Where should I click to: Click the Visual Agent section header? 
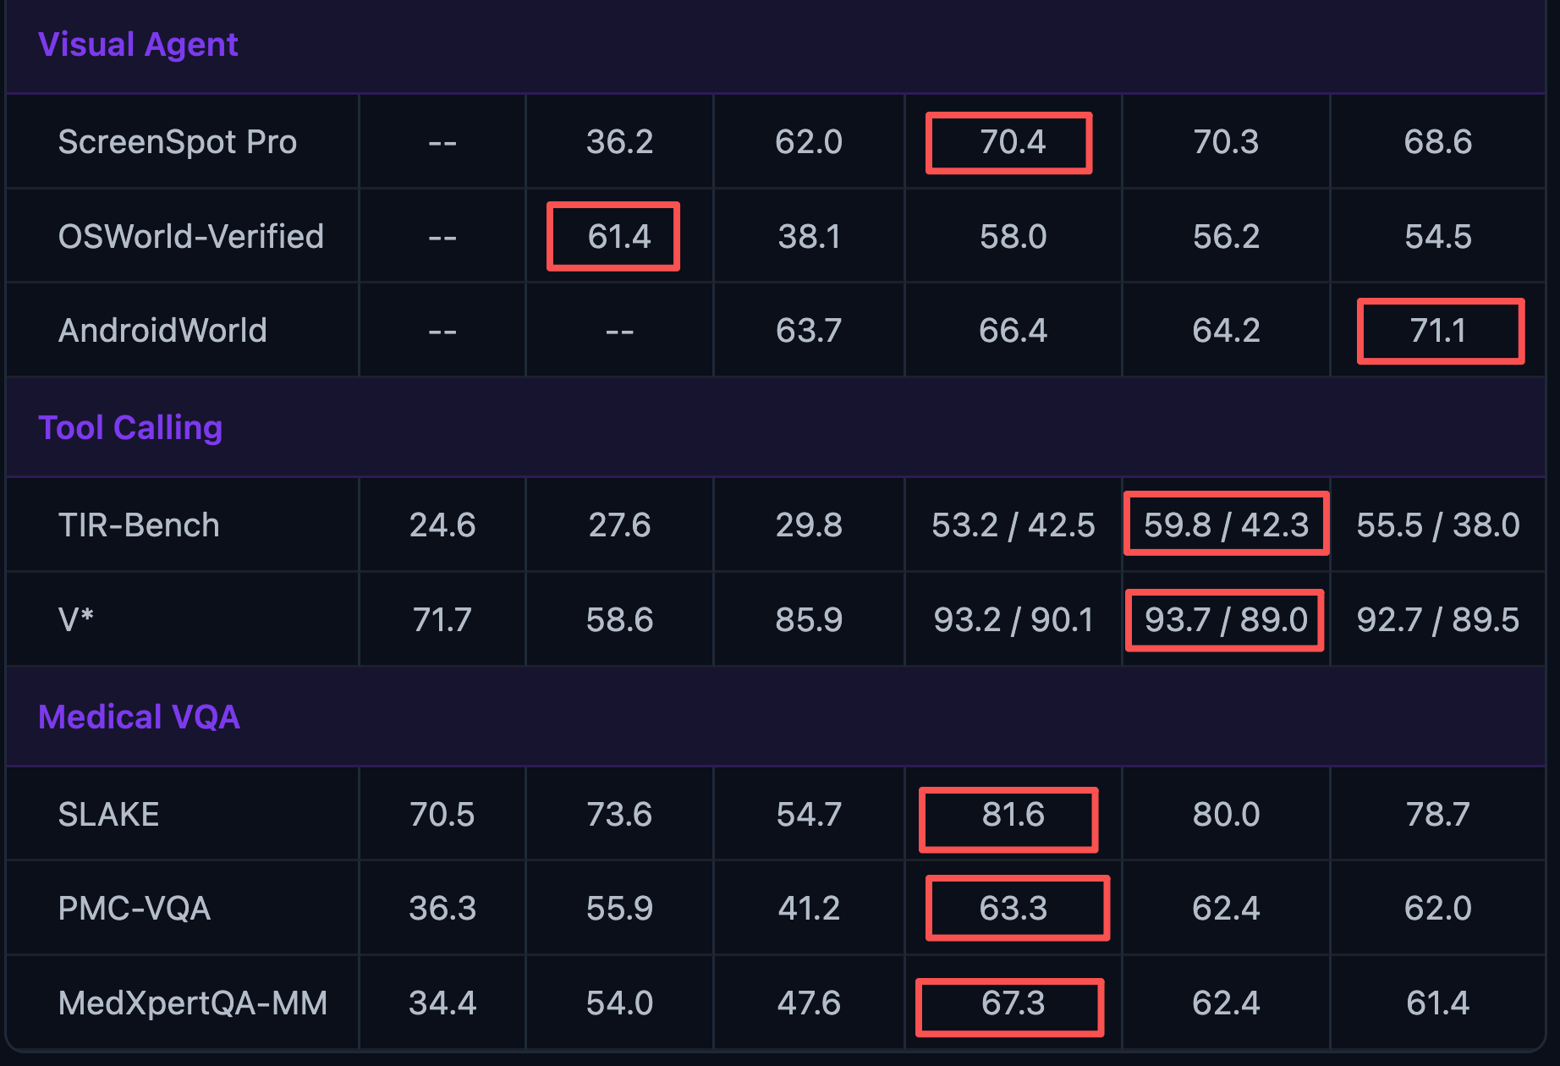tap(138, 45)
